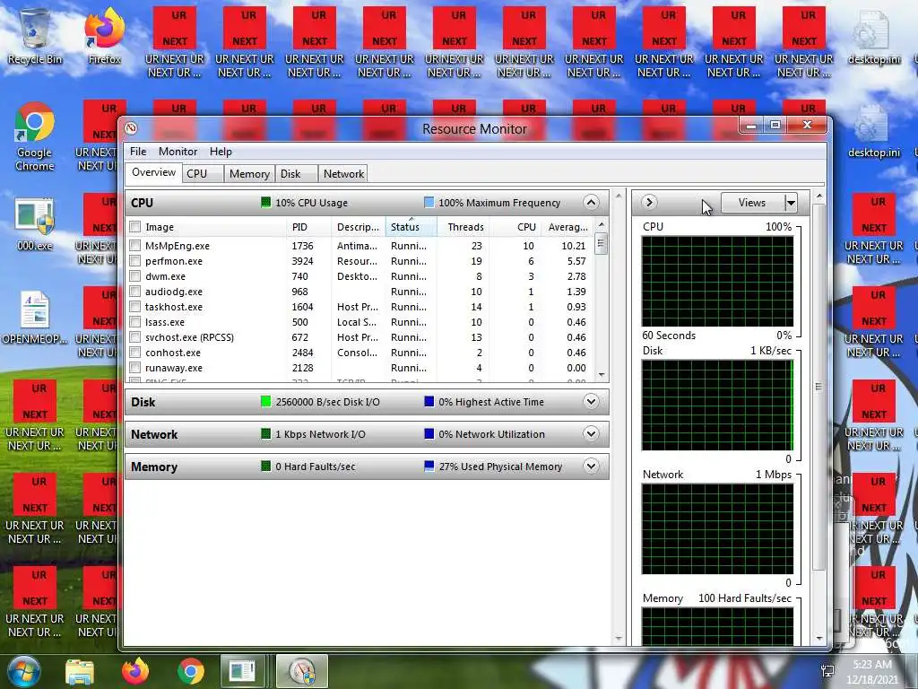Expand the Memory section chevron
The width and height of the screenshot is (918, 689).
tap(592, 466)
